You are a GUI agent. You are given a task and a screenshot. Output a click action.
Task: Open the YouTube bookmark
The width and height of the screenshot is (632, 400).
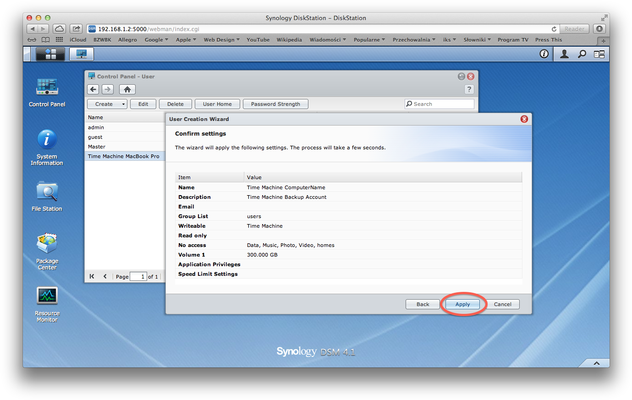tap(258, 40)
